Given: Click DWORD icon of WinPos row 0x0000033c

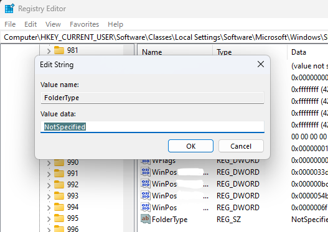Looking at the screenshot, I should pyautogui.click(x=146, y=172).
